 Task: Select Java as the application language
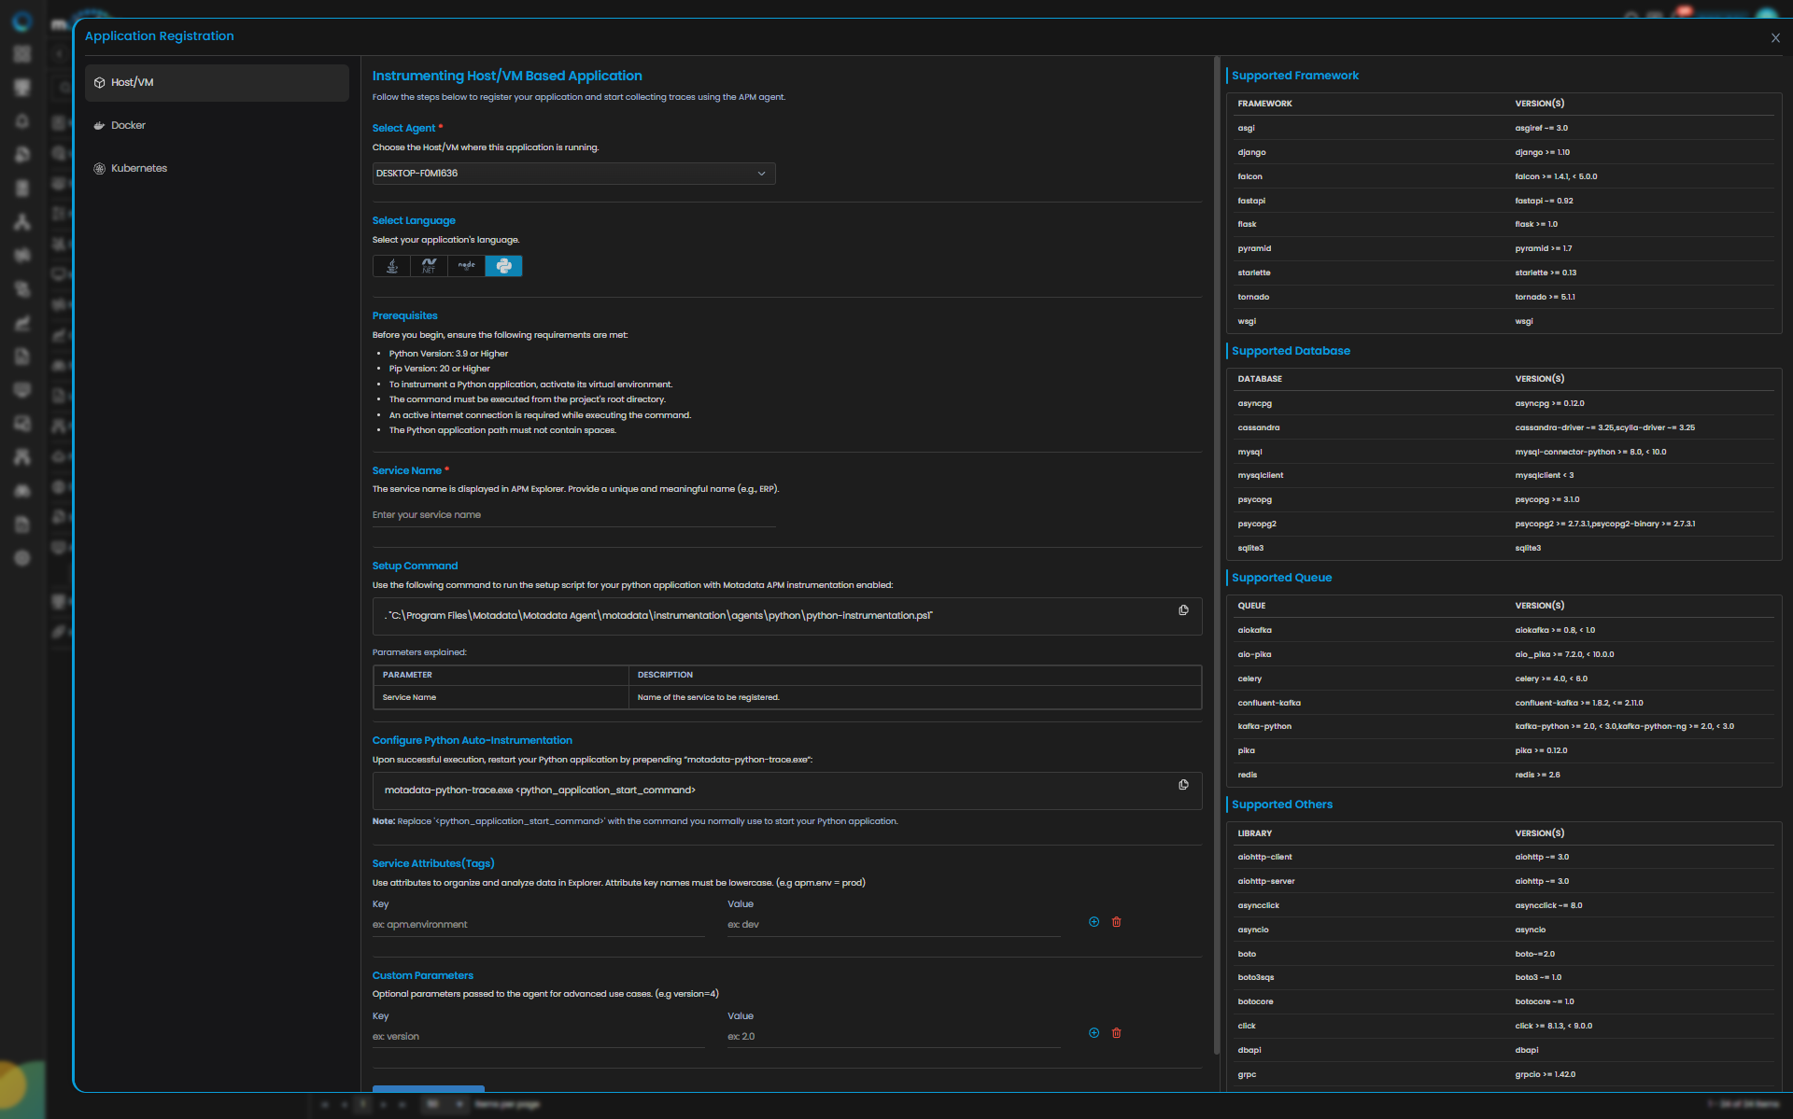click(392, 266)
